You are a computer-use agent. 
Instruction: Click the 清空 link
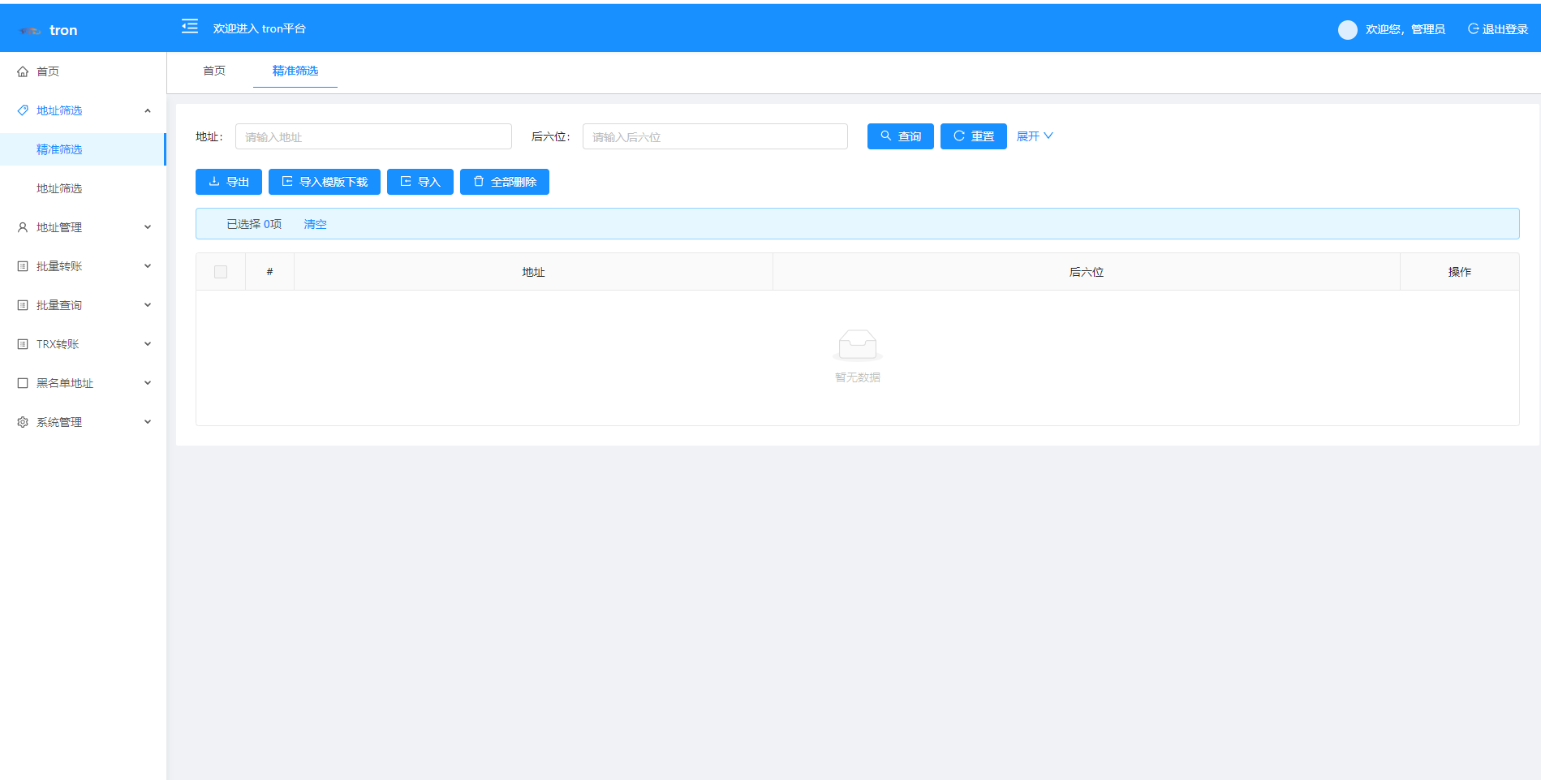tap(315, 224)
